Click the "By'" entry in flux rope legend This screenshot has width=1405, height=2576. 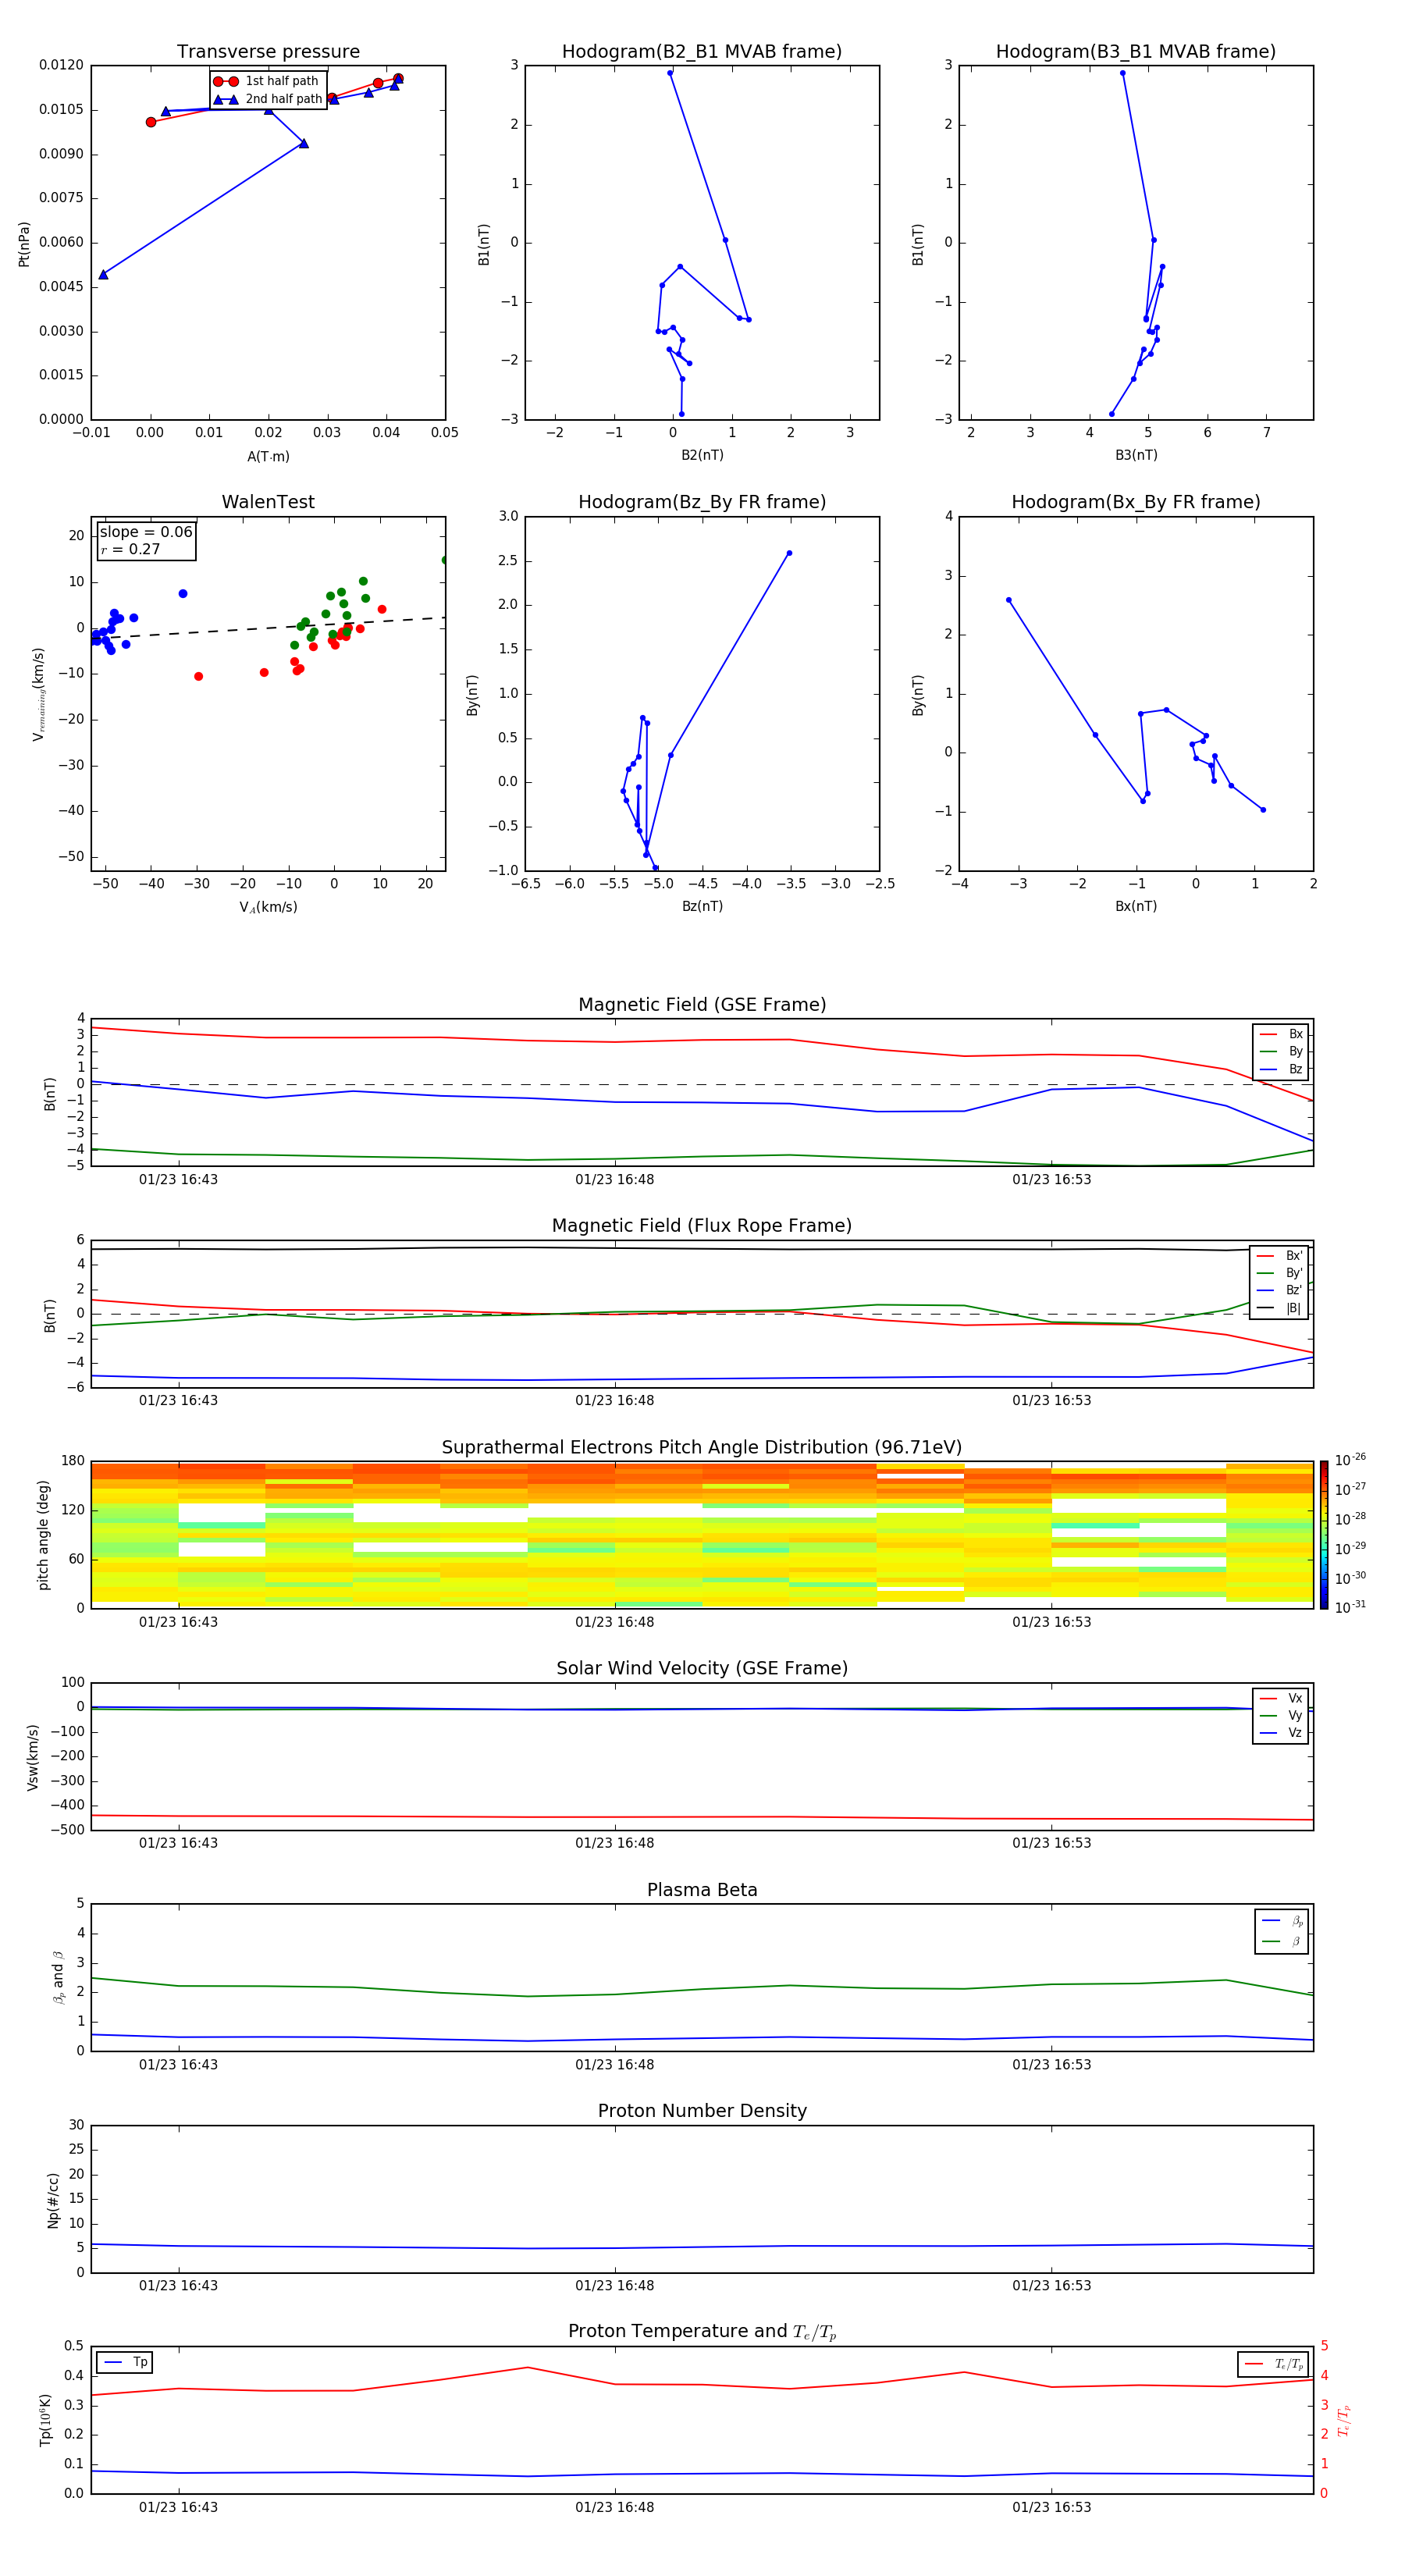point(1280,1273)
